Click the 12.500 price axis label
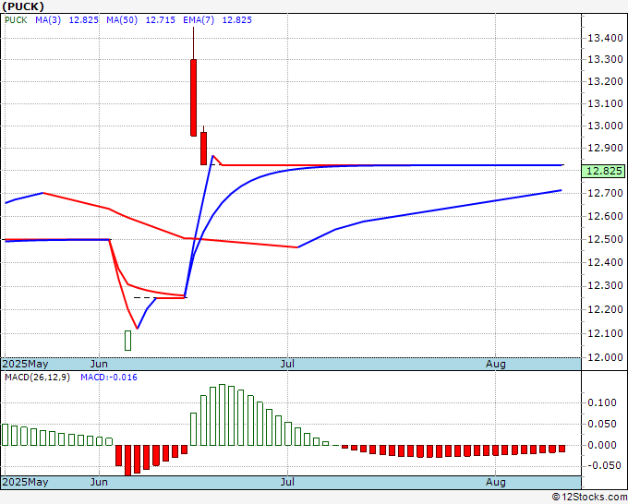628x504 pixels. coord(605,239)
